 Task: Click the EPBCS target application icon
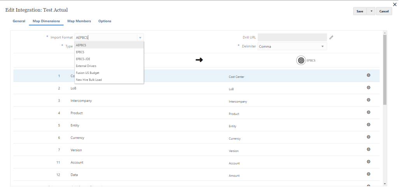click(301, 60)
